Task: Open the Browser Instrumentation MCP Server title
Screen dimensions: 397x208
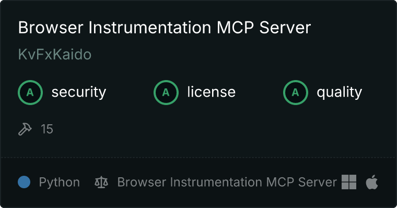Action: click(x=165, y=28)
